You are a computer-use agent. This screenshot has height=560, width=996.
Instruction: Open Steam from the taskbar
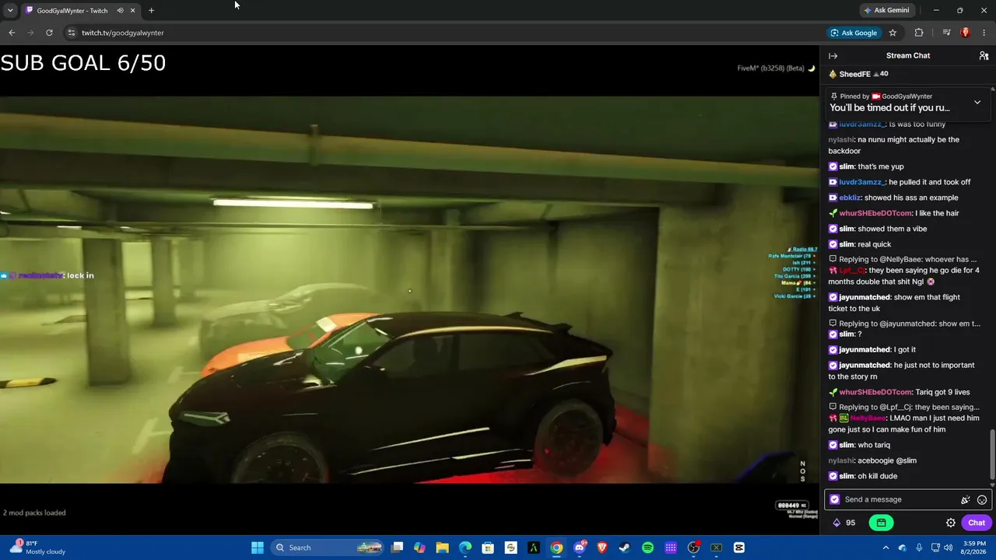(x=624, y=548)
